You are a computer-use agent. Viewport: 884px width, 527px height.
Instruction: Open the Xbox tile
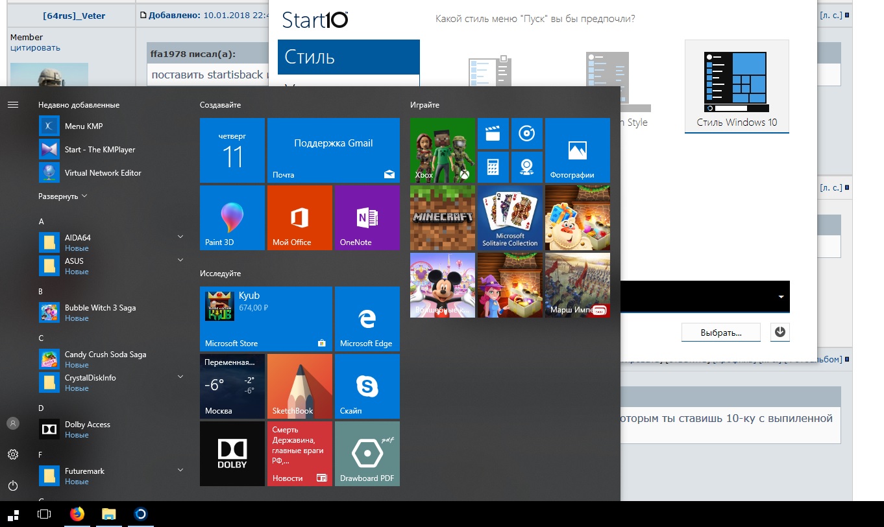(443, 150)
